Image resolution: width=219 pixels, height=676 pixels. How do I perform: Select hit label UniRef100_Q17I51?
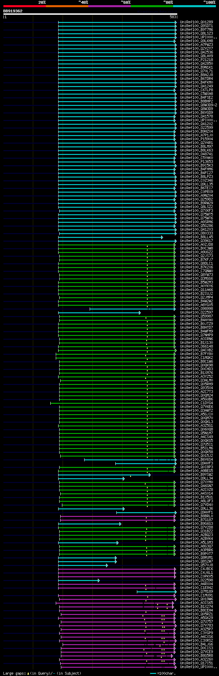coord(196,663)
